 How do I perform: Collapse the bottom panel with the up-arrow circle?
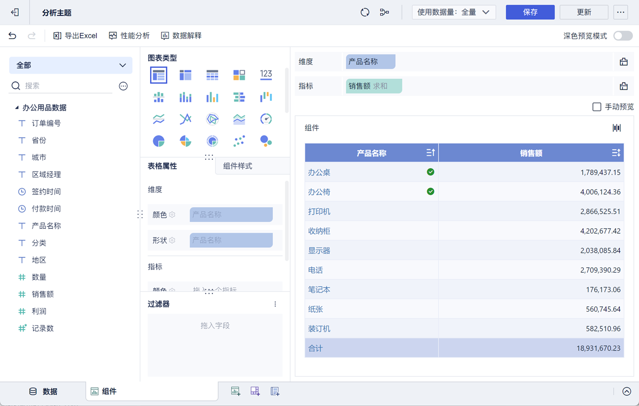(x=627, y=391)
